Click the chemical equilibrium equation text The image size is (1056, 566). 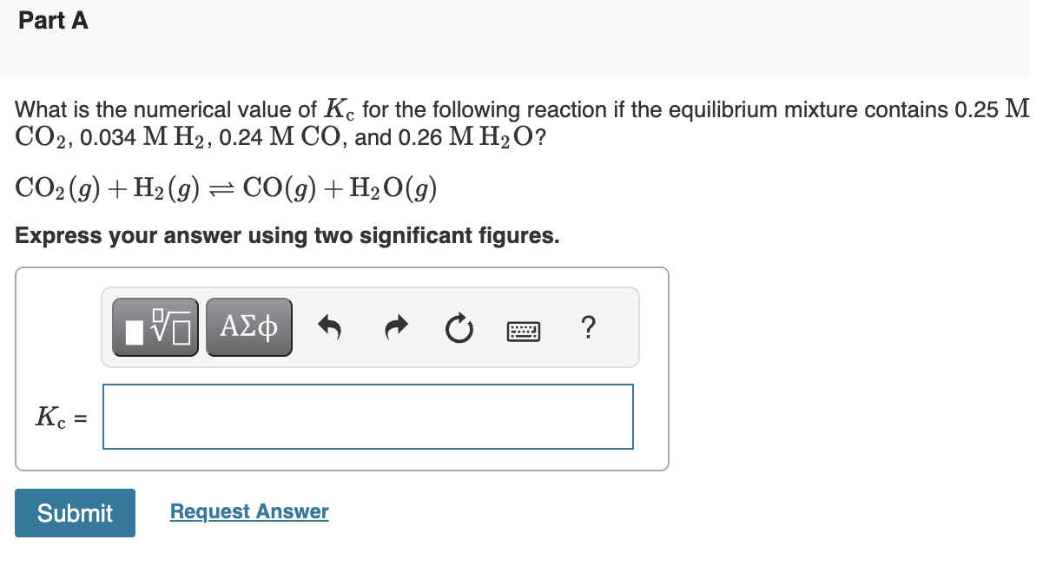(226, 188)
